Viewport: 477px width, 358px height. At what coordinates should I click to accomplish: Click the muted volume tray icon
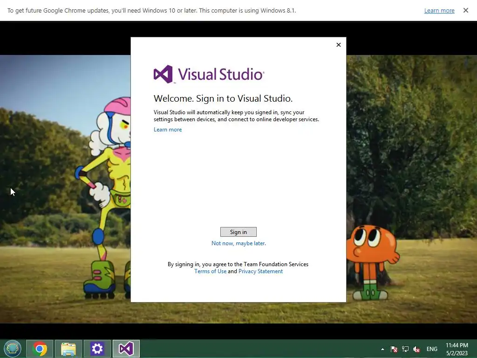click(416, 349)
